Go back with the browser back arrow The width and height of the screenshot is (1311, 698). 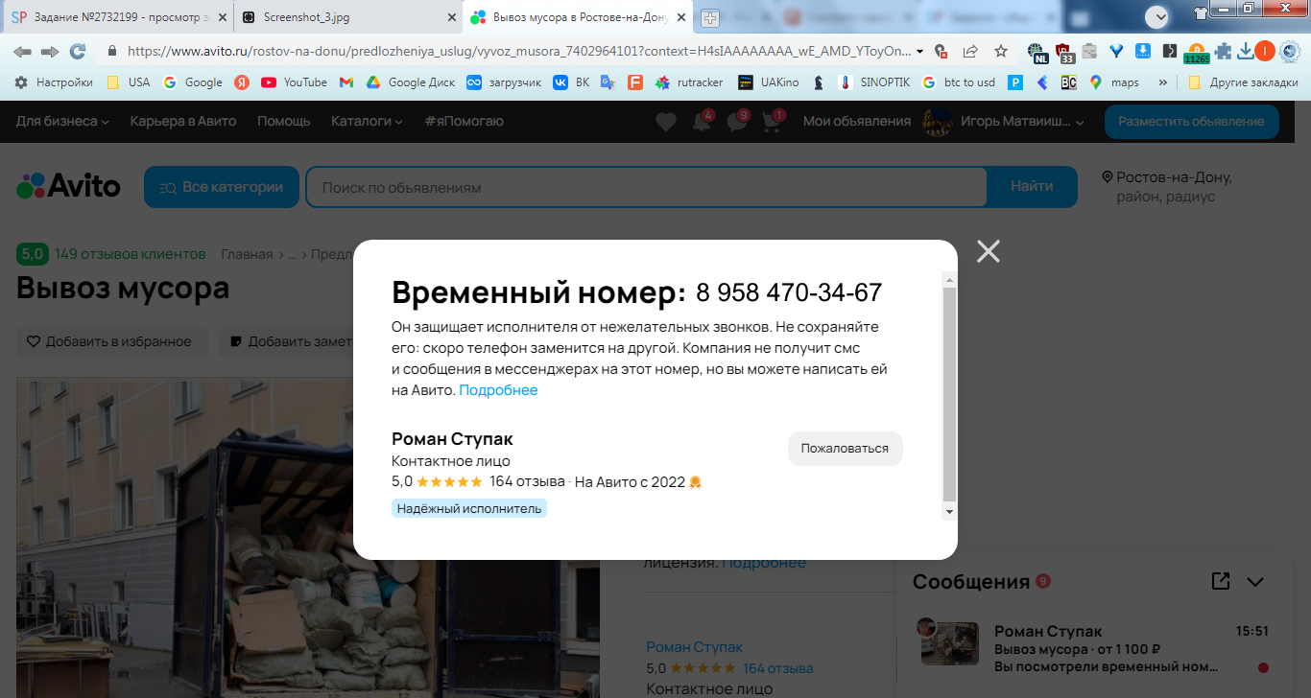[x=22, y=51]
